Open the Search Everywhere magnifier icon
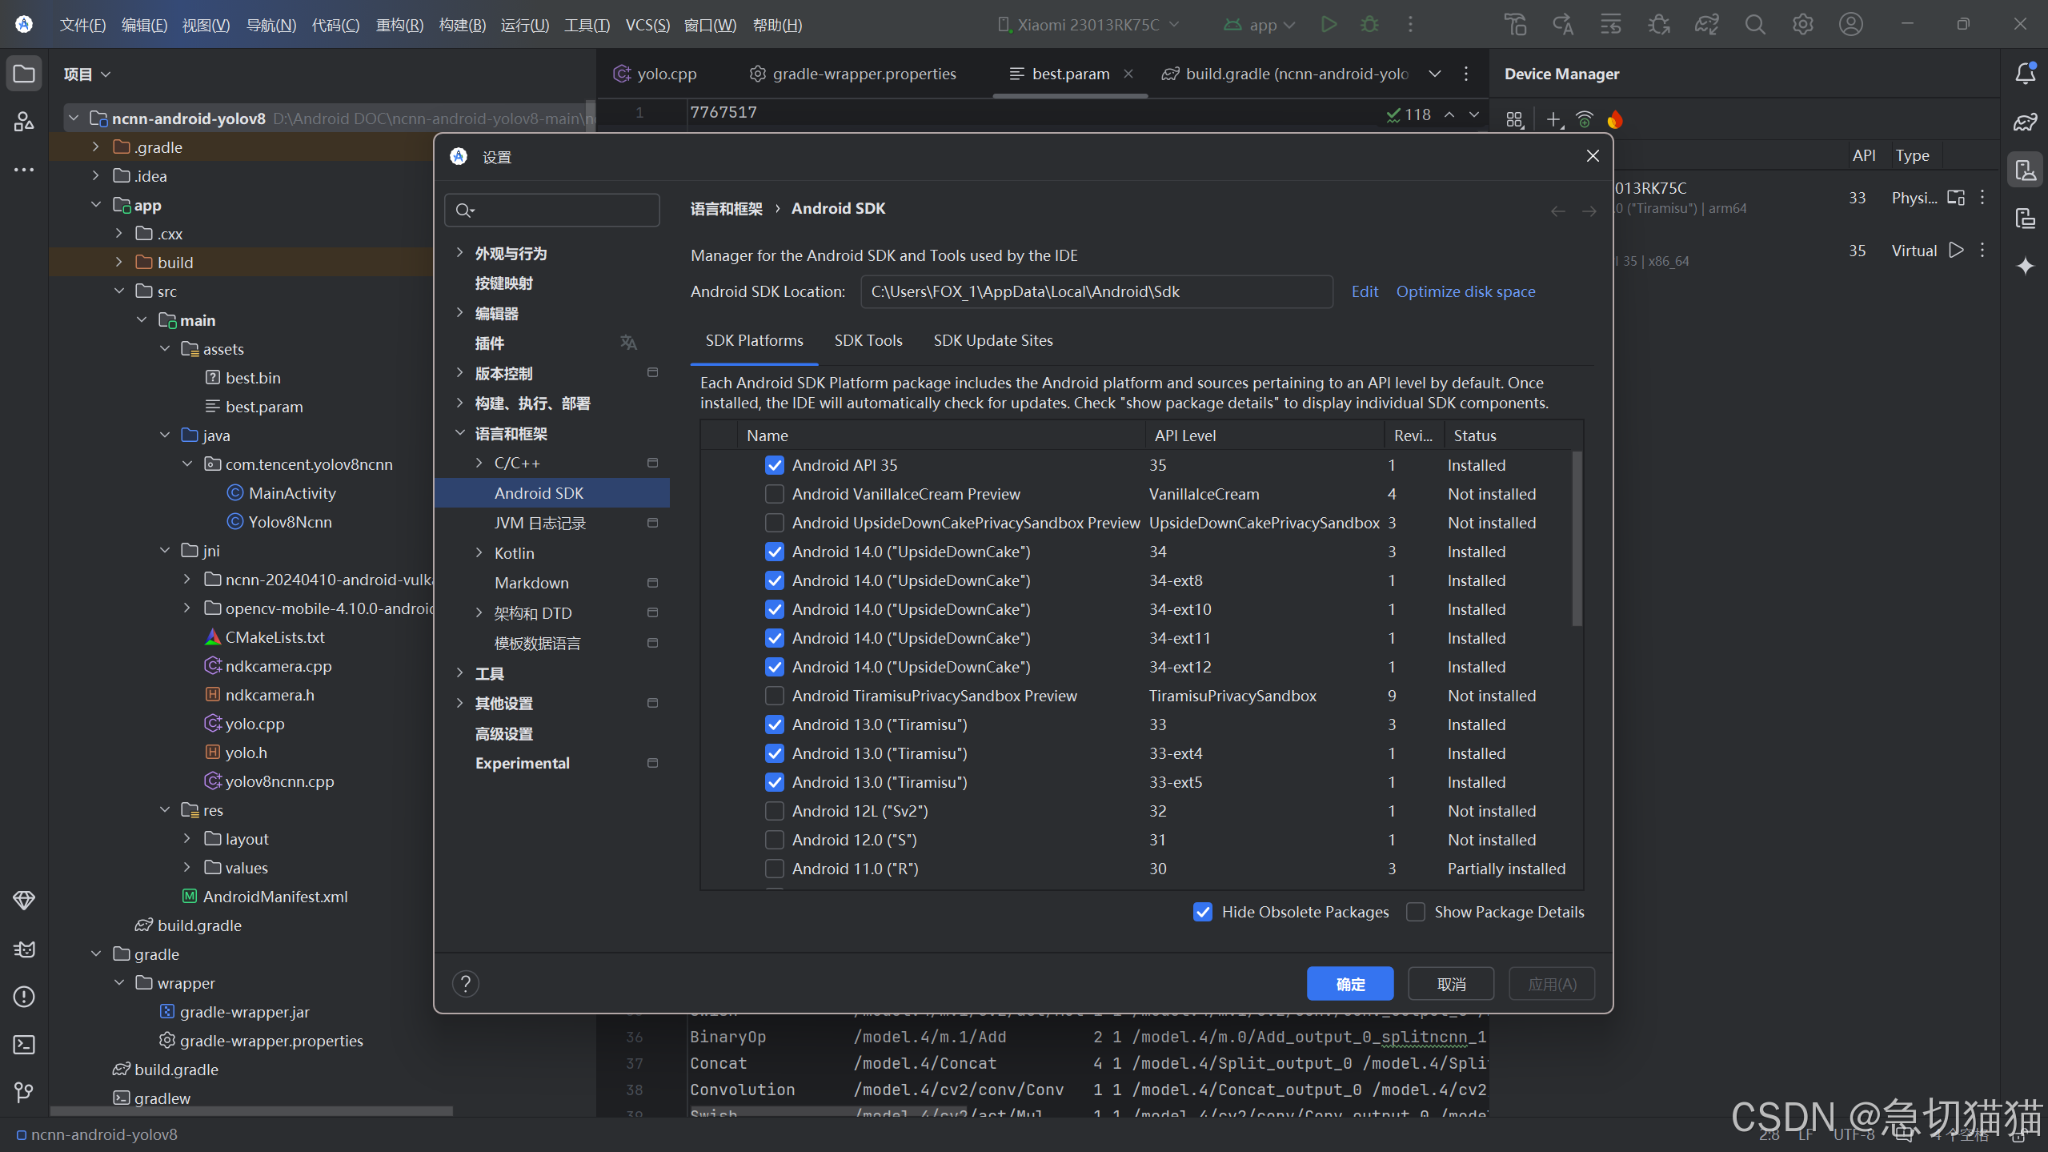This screenshot has width=2048, height=1152. [x=1754, y=25]
